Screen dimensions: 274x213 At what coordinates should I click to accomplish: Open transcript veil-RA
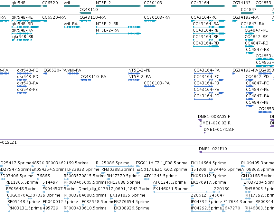(x=71, y=24)
